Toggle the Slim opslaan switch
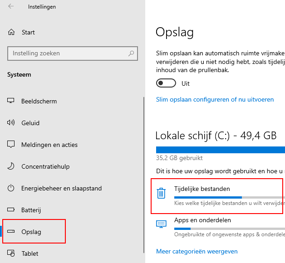 (x=166, y=83)
